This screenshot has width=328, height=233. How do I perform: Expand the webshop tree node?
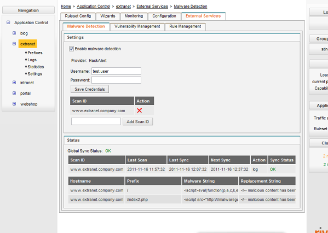(x=14, y=104)
